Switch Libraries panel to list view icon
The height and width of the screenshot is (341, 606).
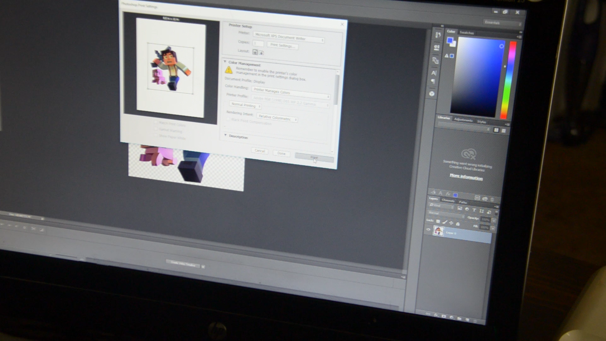504,131
